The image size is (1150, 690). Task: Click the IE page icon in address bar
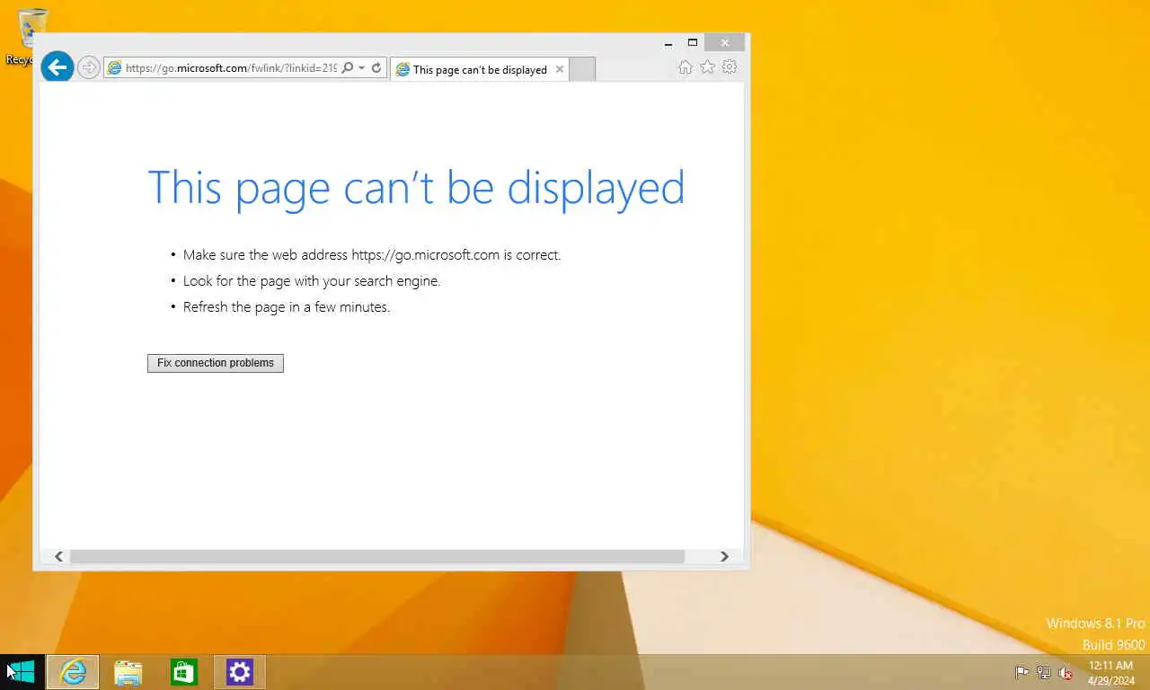click(x=114, y=67)
